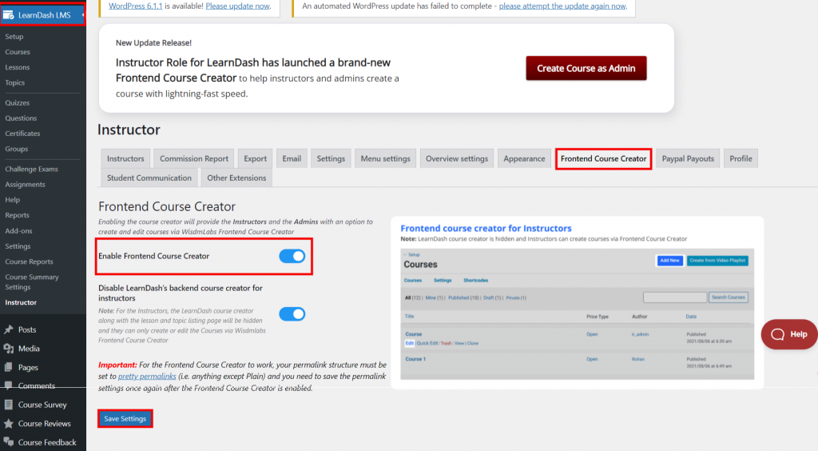Open Add-ons menu item
The width and height of the screenshot is (818, 451).
pyautogui.click(x=18, y=231)
